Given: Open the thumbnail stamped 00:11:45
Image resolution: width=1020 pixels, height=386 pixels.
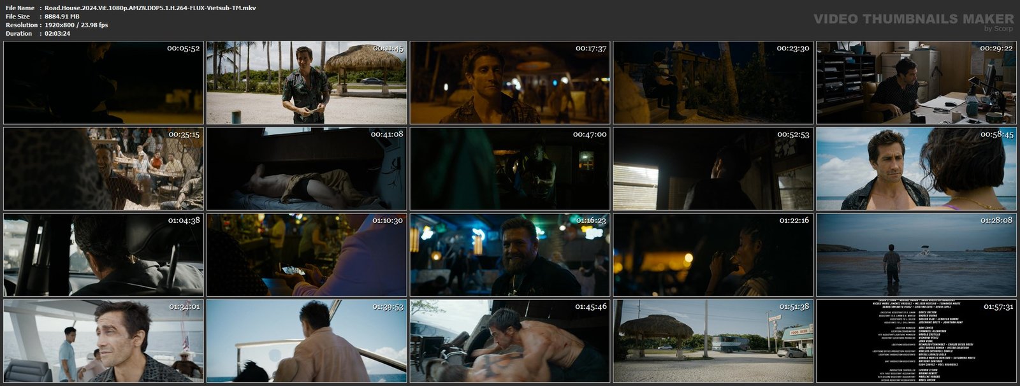Looking at the screenshot, I should [307, 83].
